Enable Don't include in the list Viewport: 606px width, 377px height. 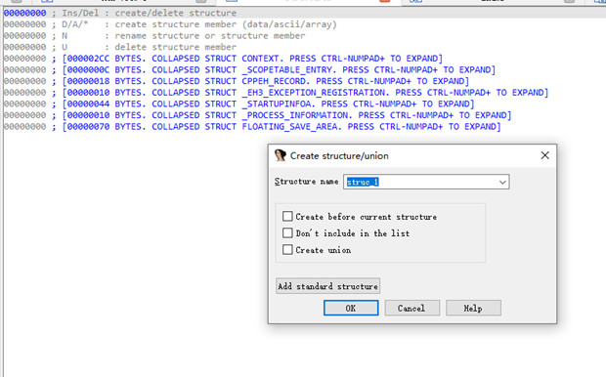coord(287,232)
